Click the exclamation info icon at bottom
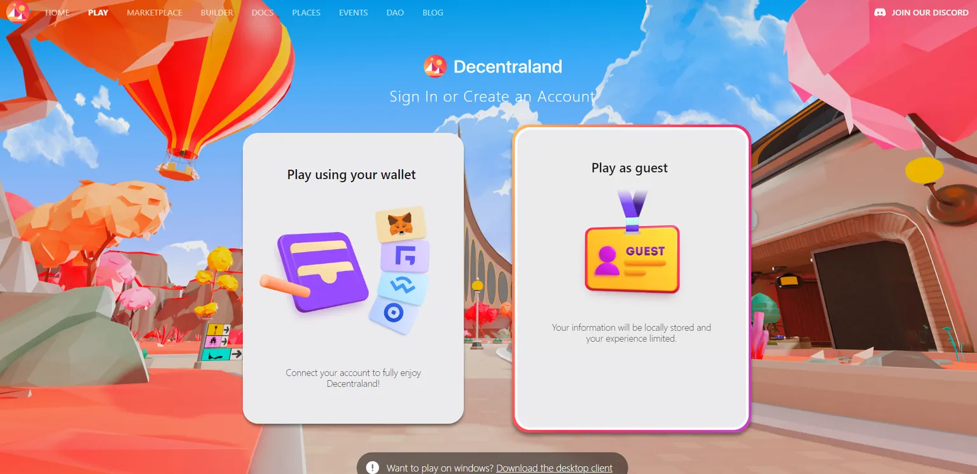Image resolution: width=977 pixels, height=474 pixels. tap(373, 468)
